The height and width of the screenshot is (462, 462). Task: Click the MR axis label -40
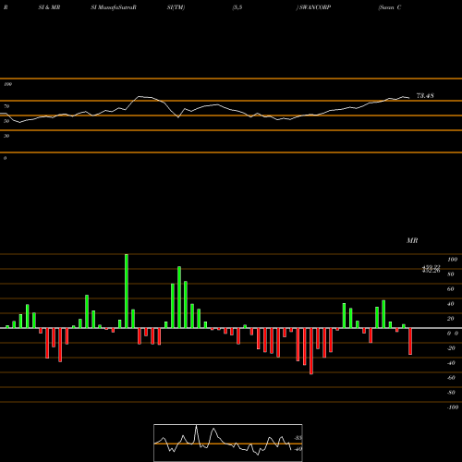[x=451, y=363]
